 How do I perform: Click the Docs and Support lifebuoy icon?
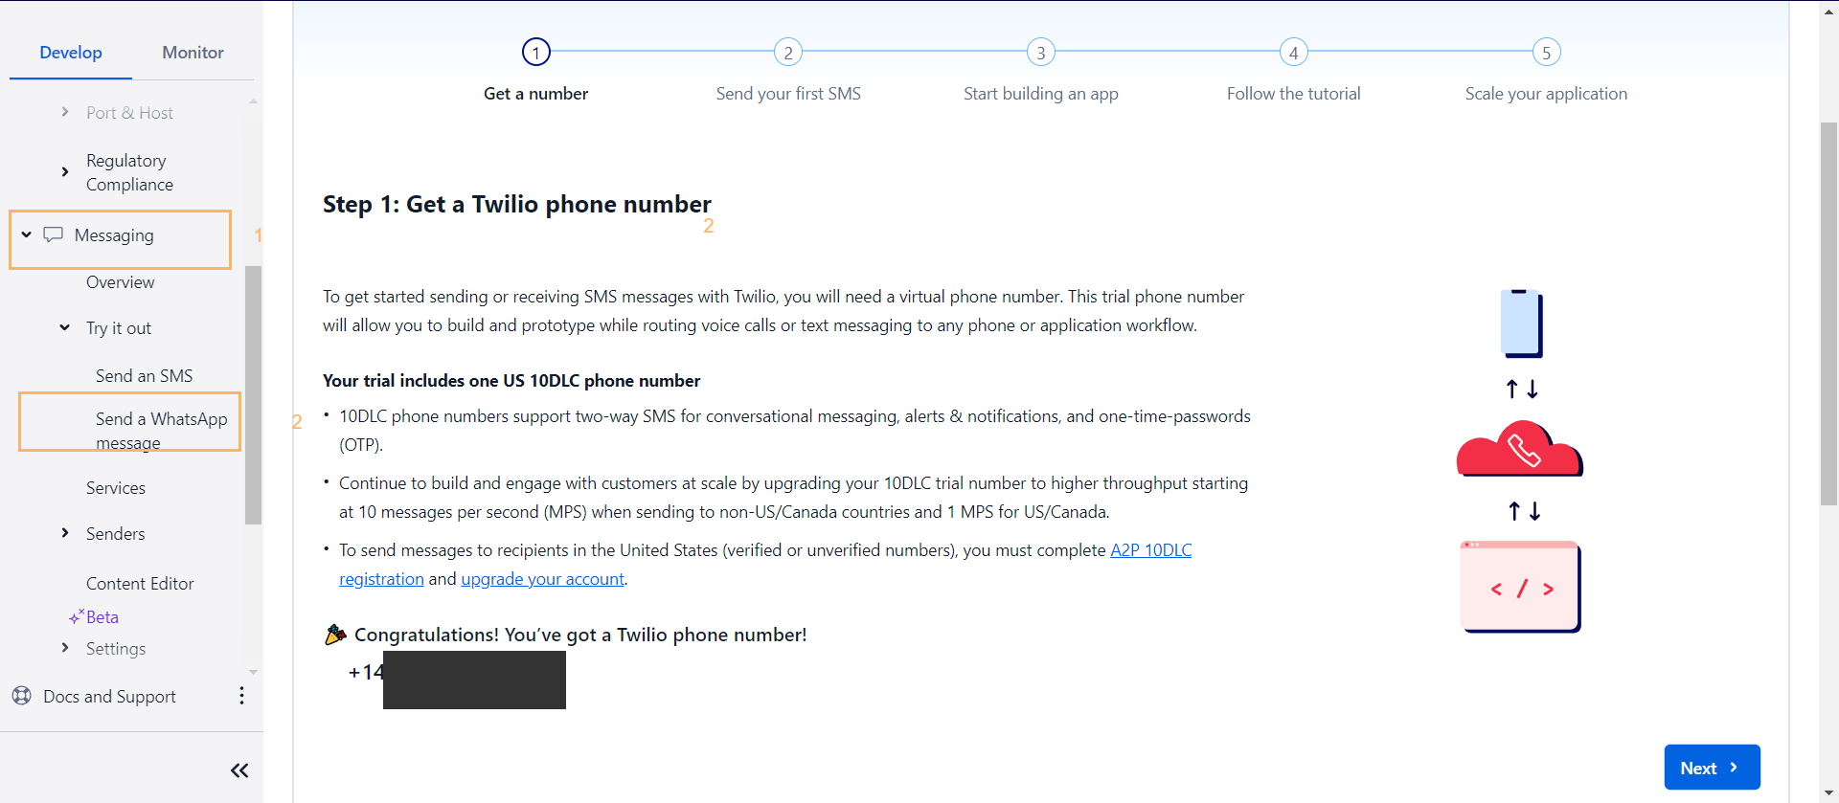(22, 696)
